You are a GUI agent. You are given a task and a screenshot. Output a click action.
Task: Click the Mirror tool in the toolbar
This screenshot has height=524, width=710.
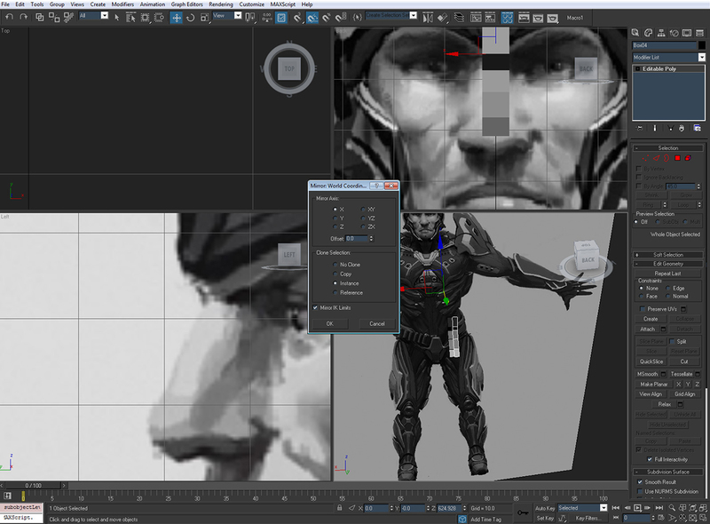428,18
